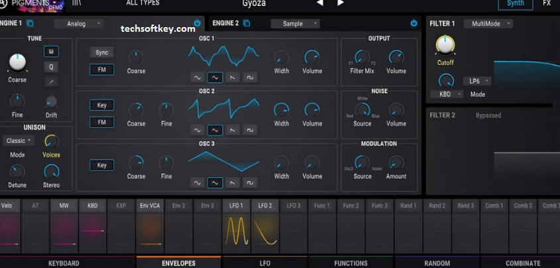Select the Env VCA modulation source

tap(150, 206)
